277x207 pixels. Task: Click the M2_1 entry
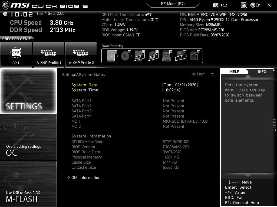(76, 121)
